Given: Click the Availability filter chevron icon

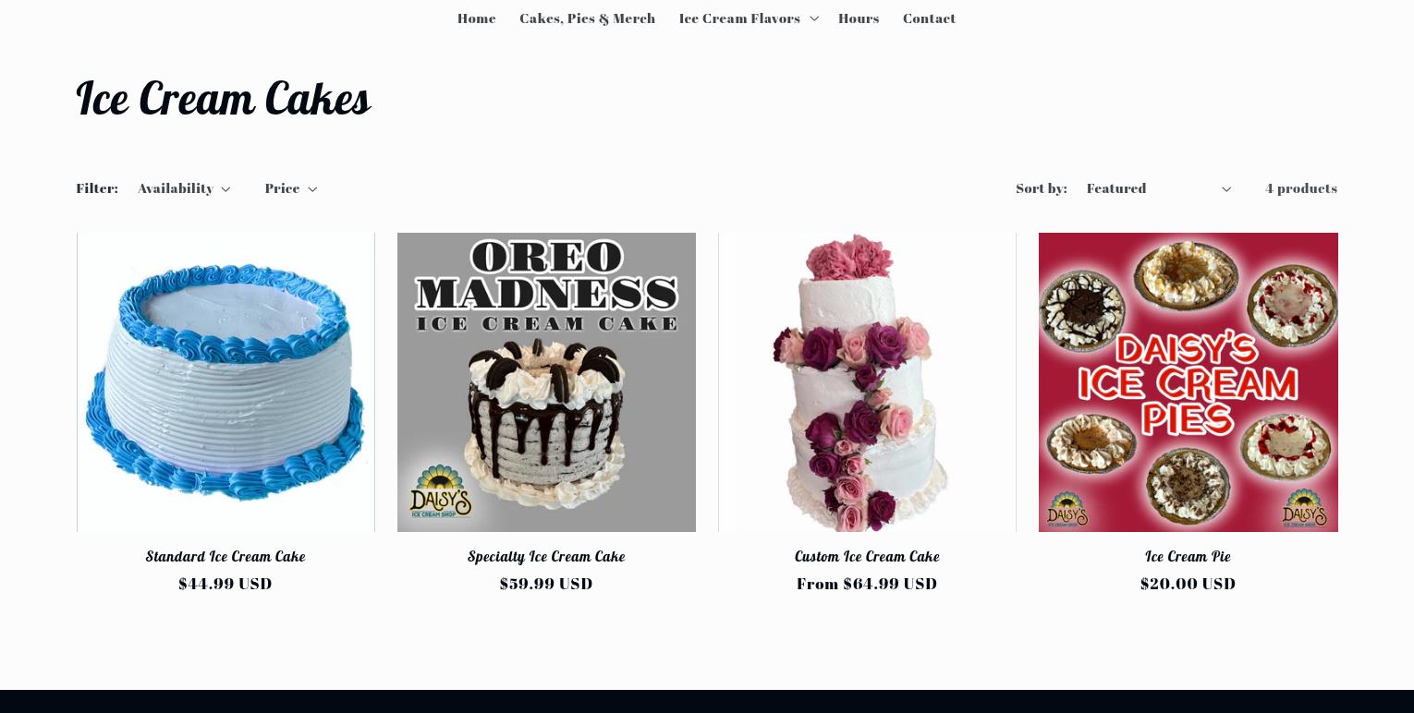Looking at the screenshot, I should [x=226, y=189].
